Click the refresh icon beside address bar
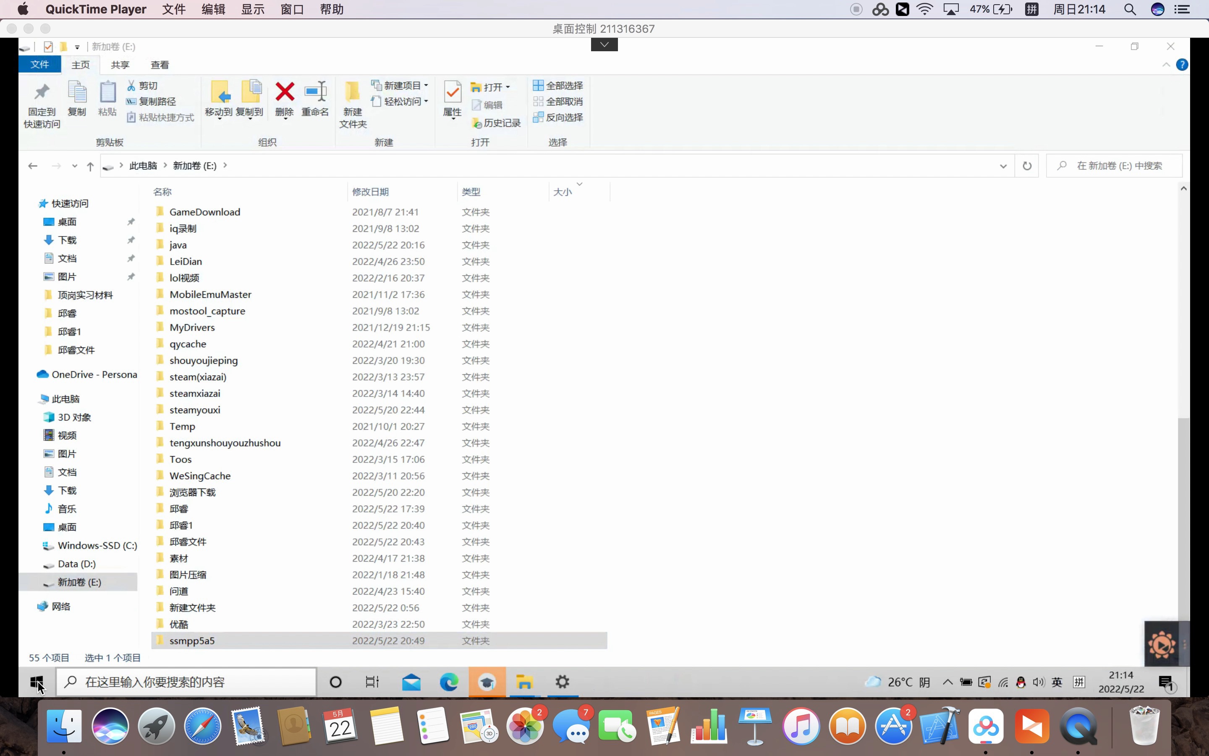 (x=1027, y=166)
